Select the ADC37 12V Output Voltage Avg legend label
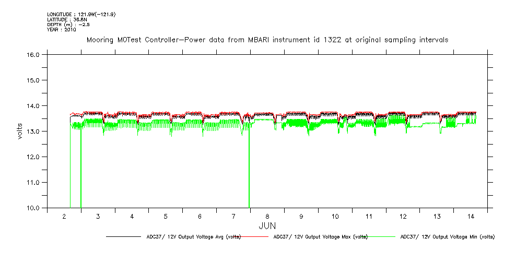Screen dimensions: 527x263 [193, 236]
